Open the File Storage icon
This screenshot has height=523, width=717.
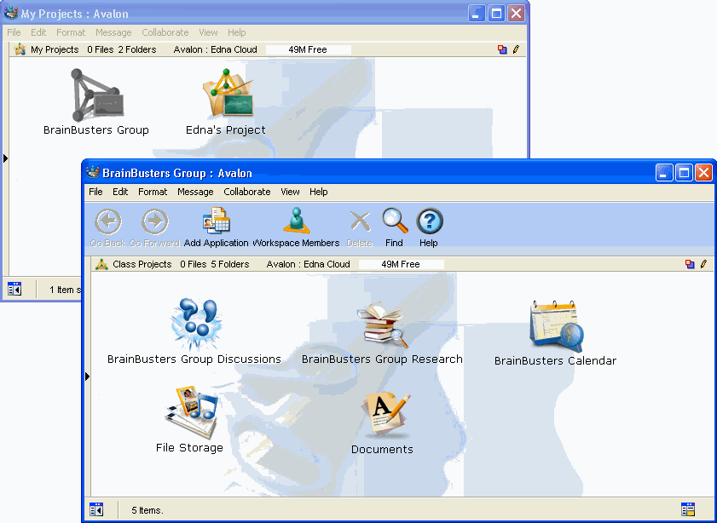(x=190, y=412)
